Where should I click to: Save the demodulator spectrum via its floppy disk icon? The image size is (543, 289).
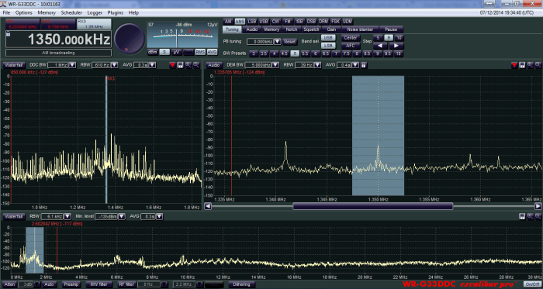pyautogui.click(x=522, y=65)
